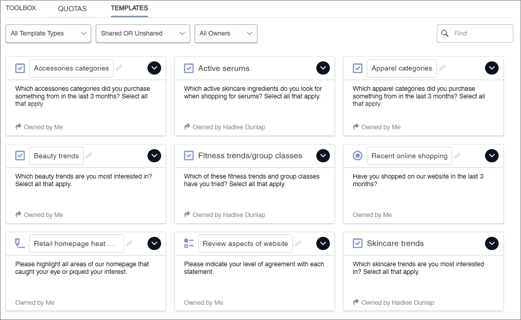521x320 pixels.
Task: Click Owned by Hadlee Dunlap on Active serums
Action: pos(229,127)
